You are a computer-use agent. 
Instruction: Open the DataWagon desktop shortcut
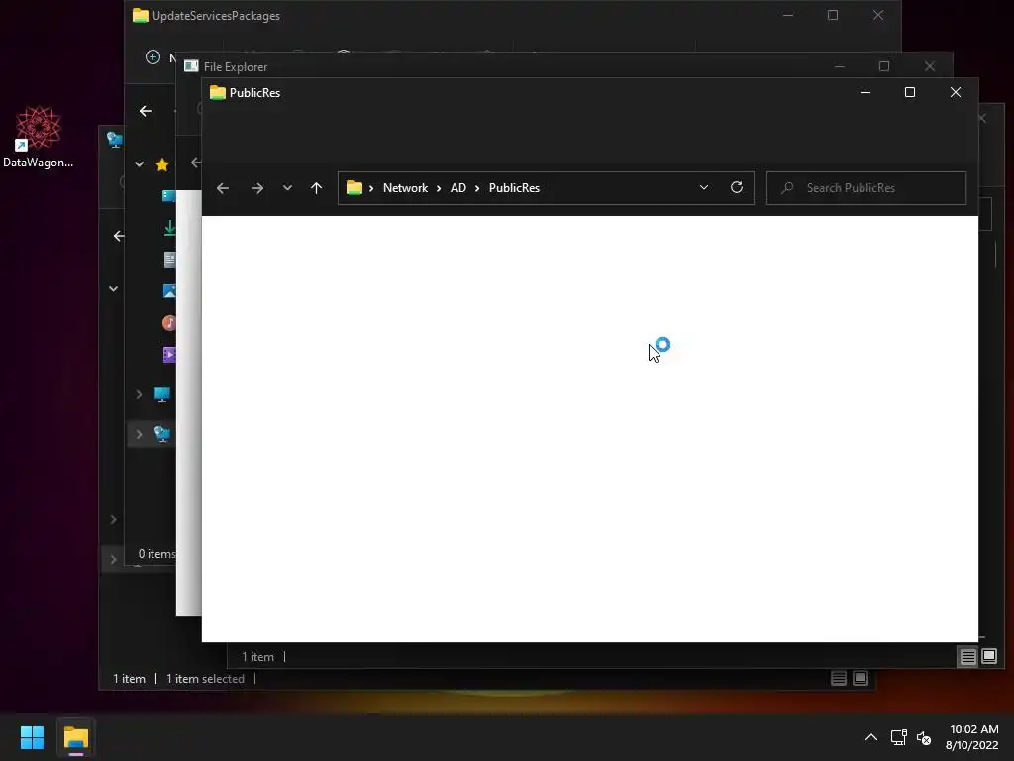point(39,137)
